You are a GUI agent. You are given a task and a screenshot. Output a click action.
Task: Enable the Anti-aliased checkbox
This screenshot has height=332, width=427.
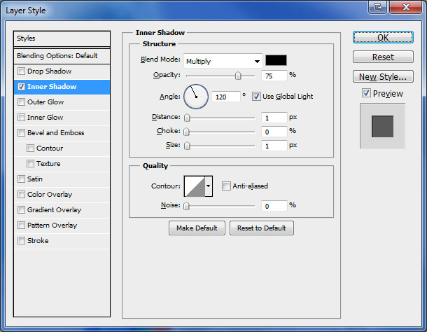coord(226,186)
